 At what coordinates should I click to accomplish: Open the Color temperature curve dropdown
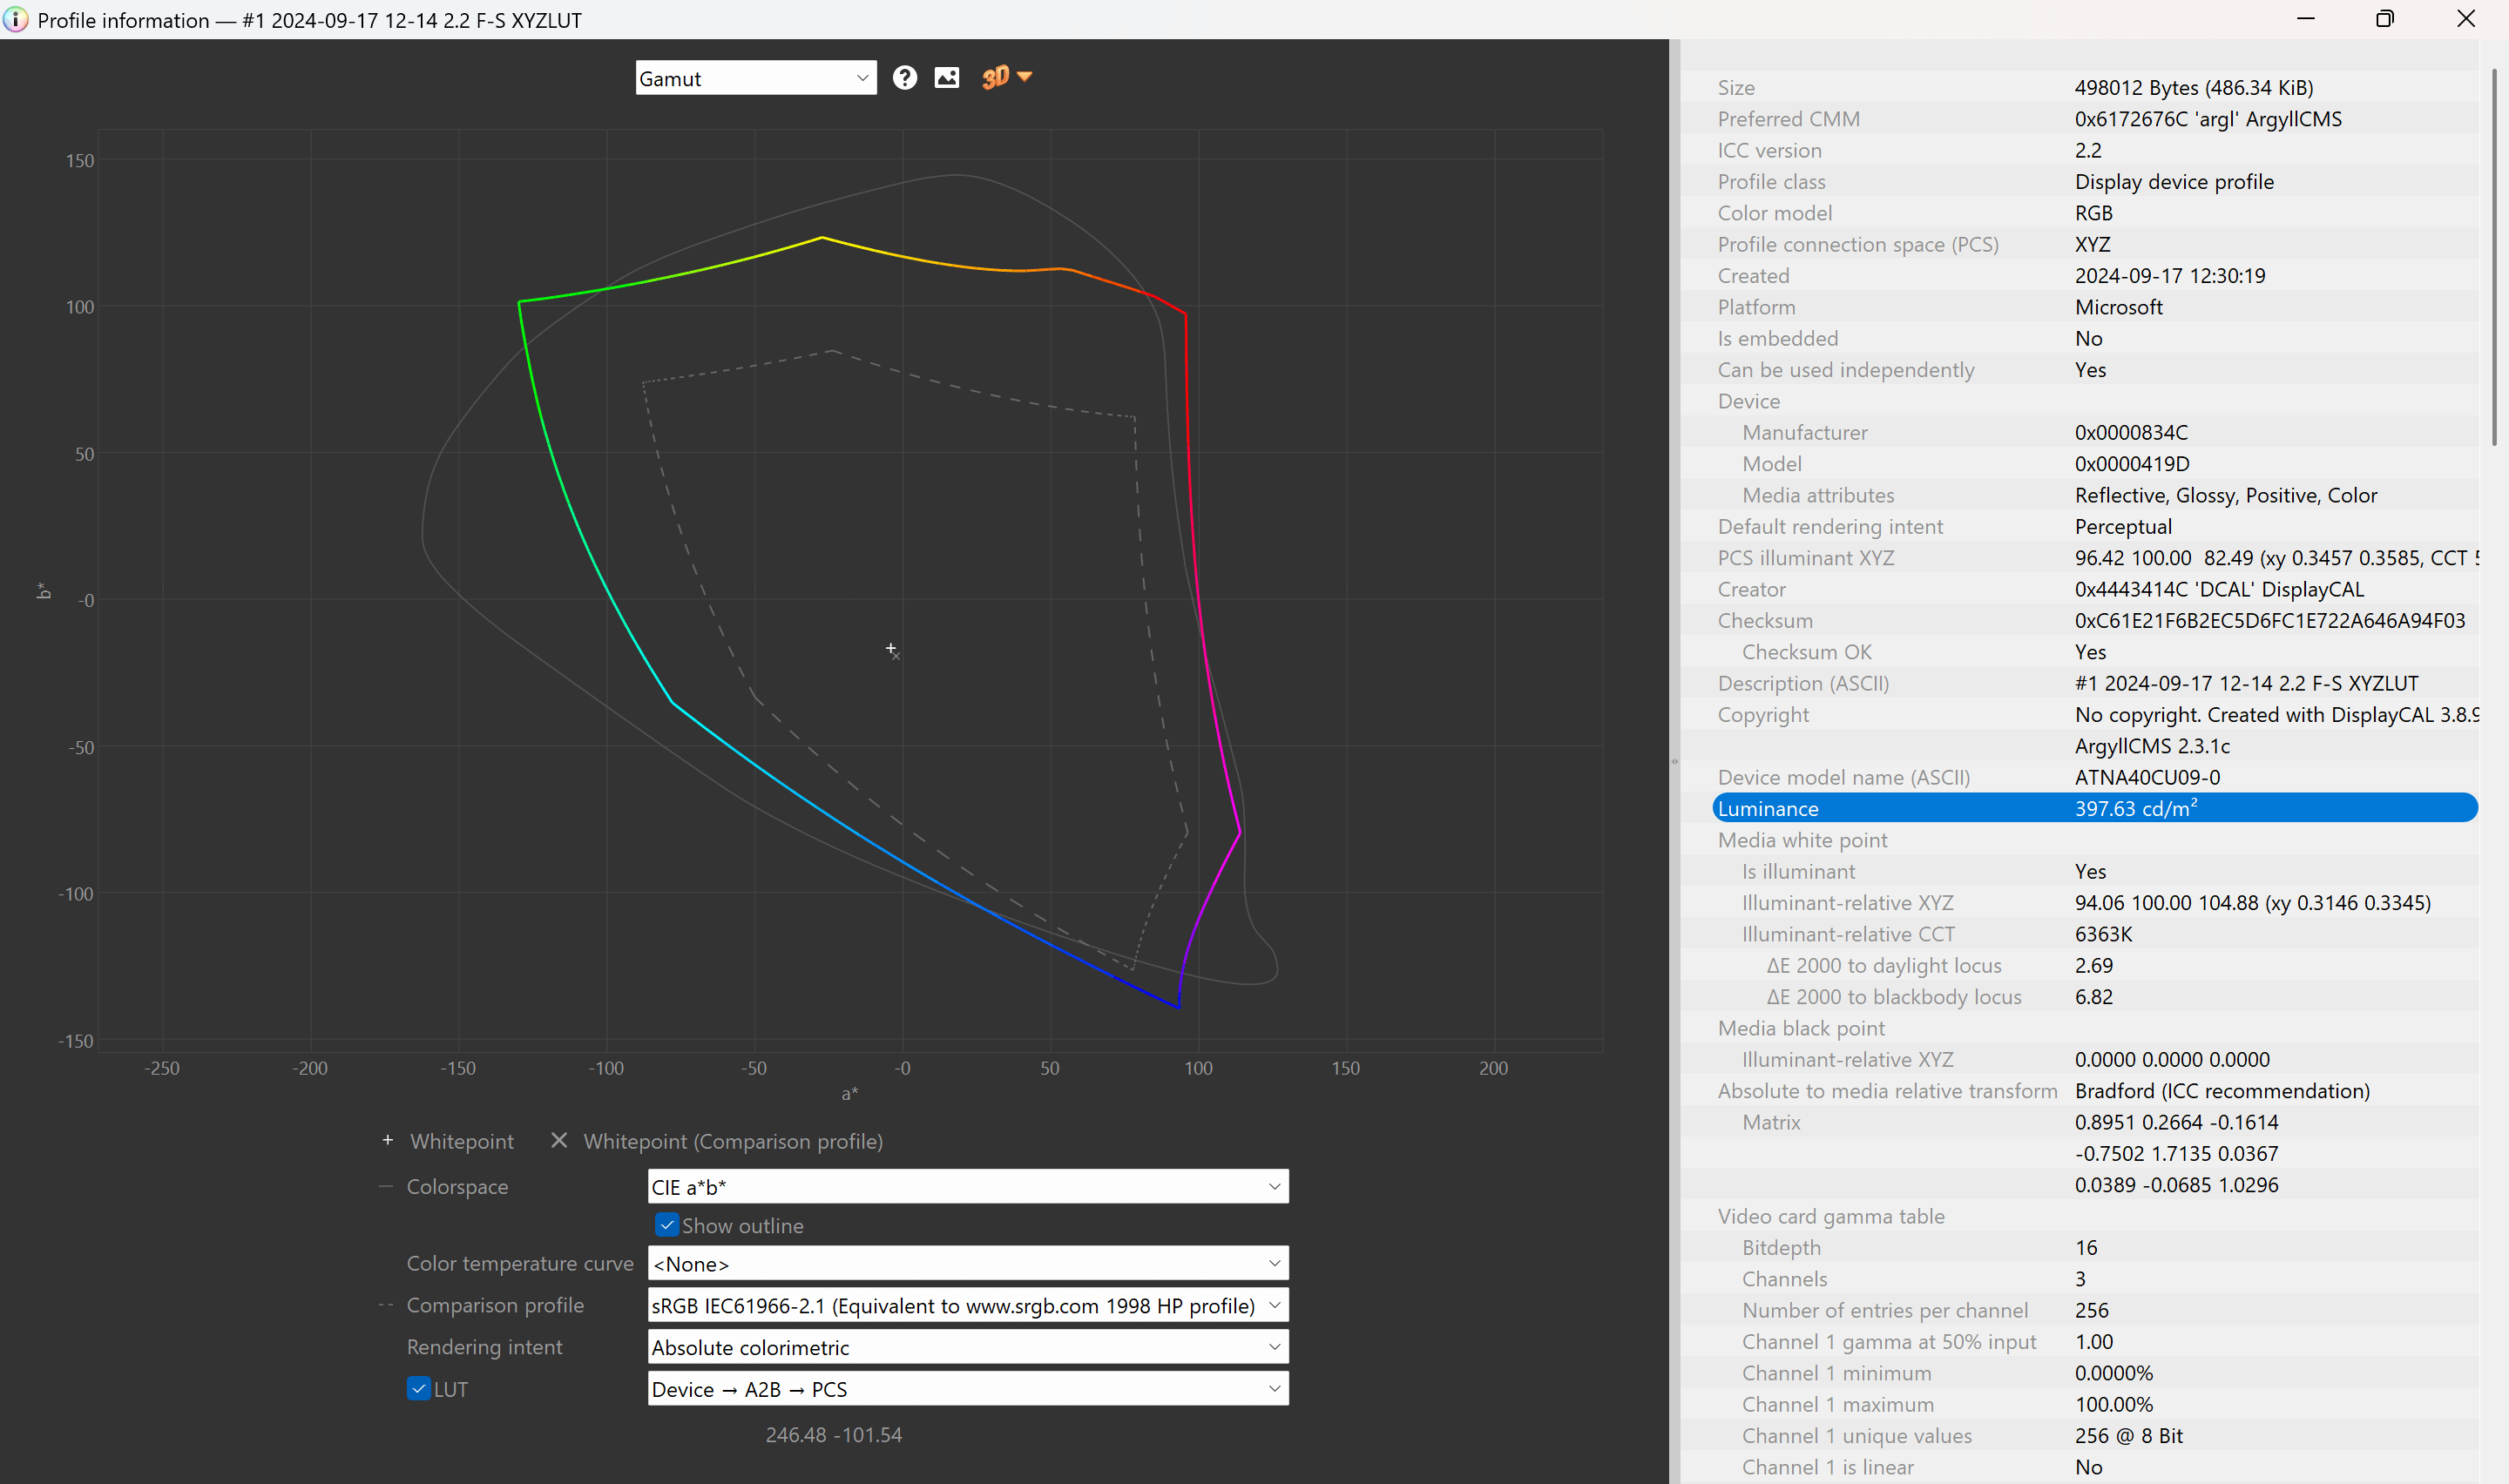(968, 1264)
